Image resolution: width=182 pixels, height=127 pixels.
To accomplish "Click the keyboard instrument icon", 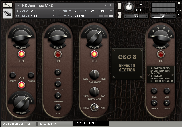I will (x=7, y=13).
